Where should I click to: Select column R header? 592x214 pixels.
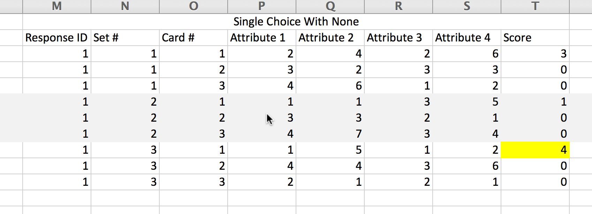pos(399,6)
